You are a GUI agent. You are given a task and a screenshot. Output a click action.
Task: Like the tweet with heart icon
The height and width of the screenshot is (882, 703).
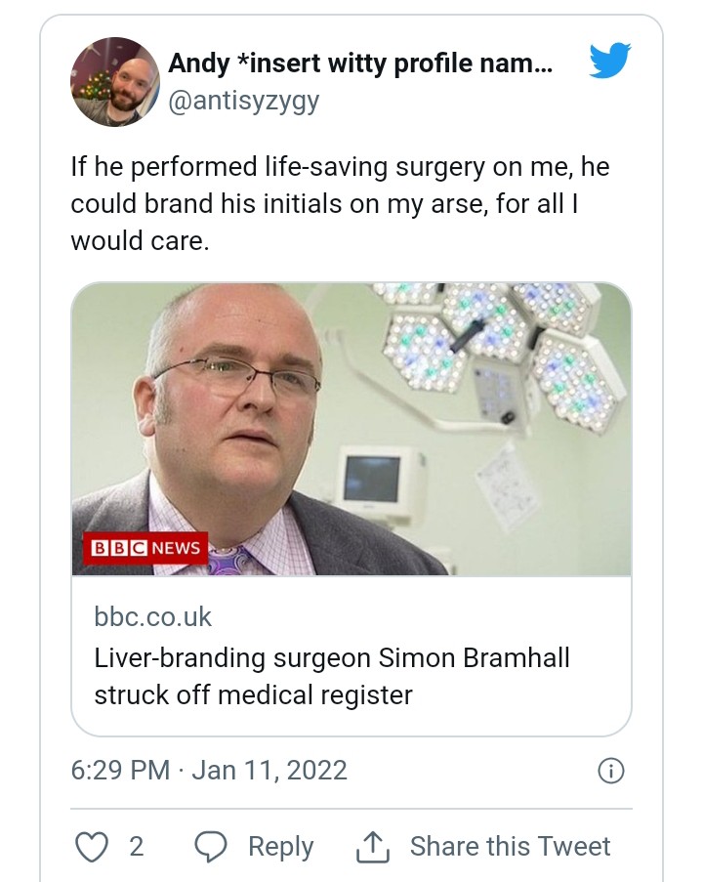pos(92,846)
